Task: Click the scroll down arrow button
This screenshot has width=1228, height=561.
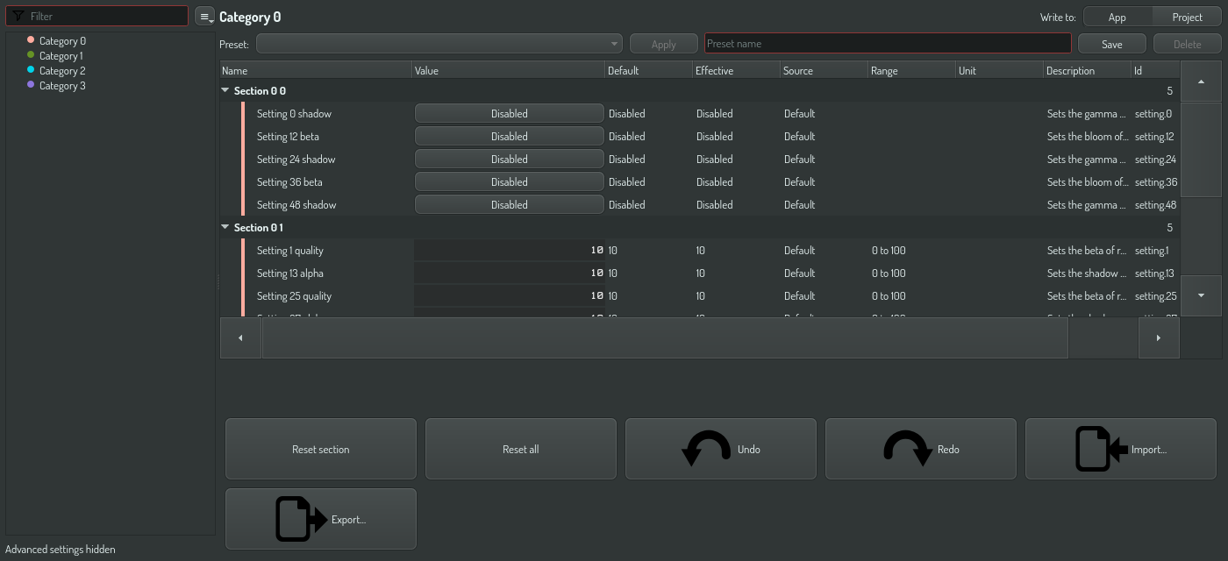Action: pyautogui.click(x=1201, y=295)
